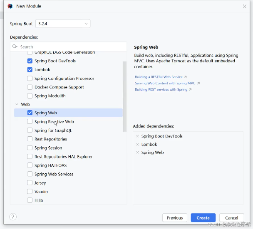Image resolution: width=253 pixels, height=229 pixels.
Task: Click the Create button
Action: 203,218
